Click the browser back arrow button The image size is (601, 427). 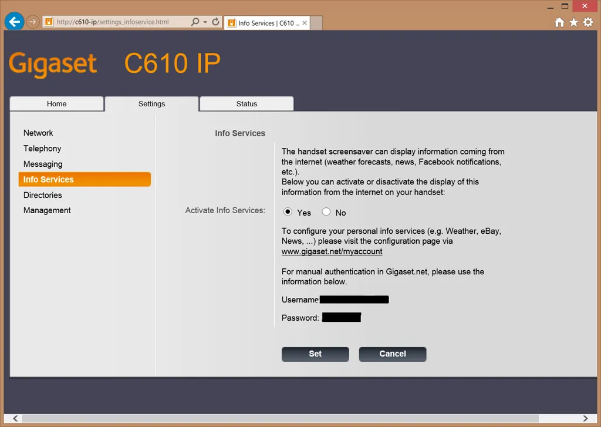[14, 22]
